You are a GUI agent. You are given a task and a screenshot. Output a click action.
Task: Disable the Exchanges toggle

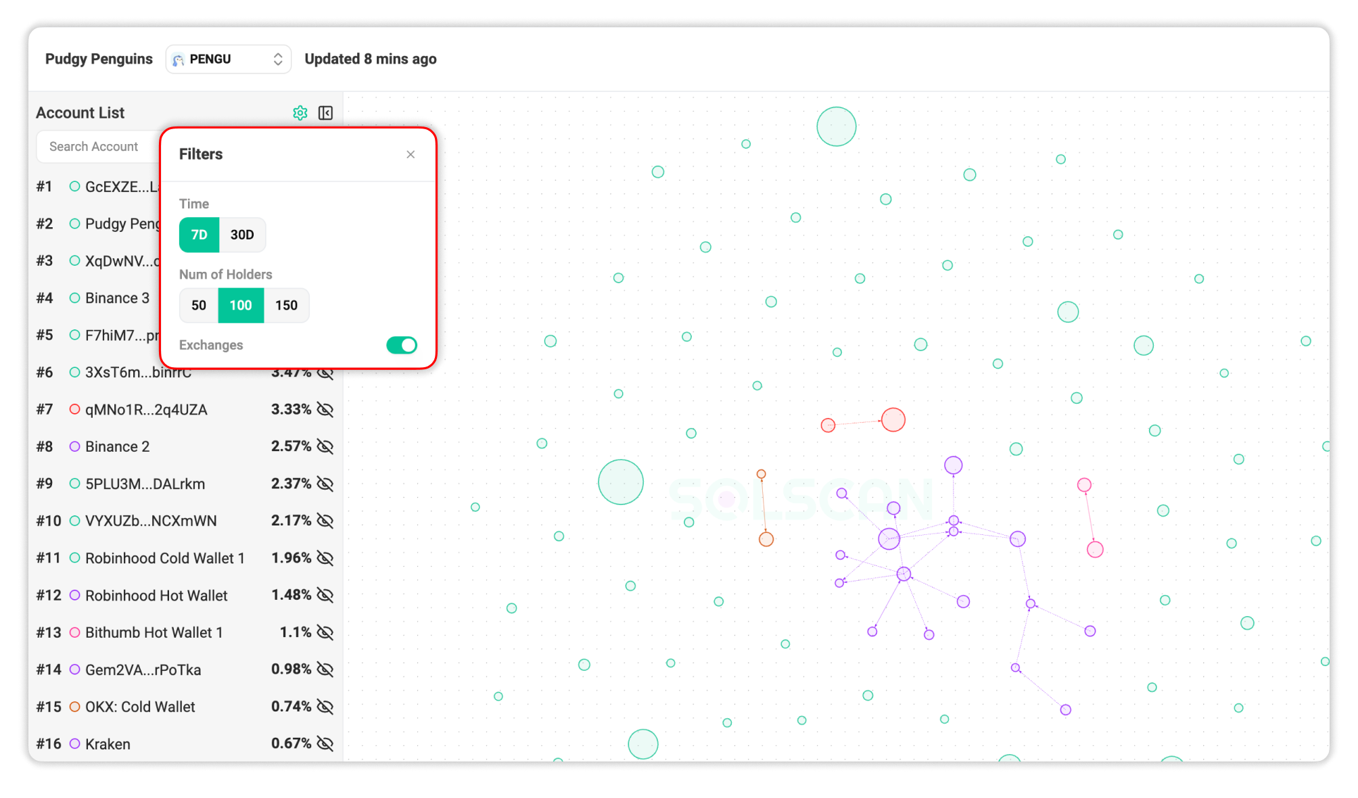click(x=401, y=345)
